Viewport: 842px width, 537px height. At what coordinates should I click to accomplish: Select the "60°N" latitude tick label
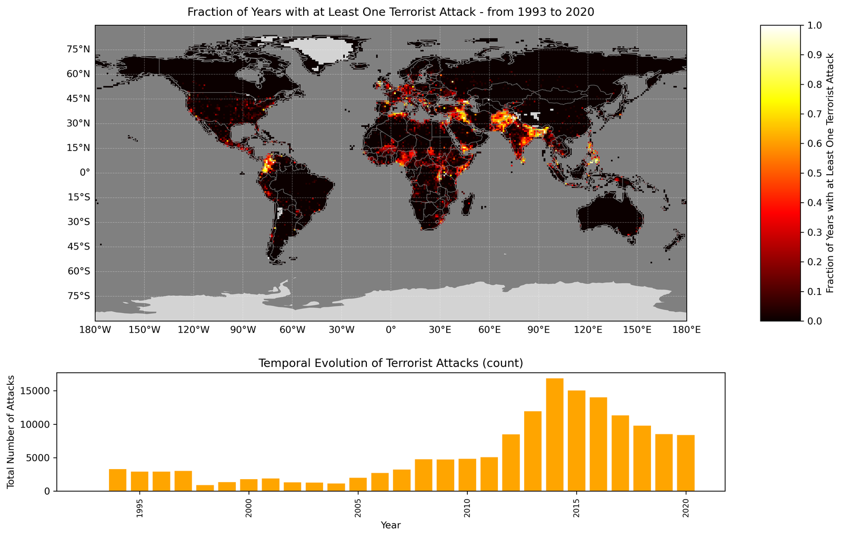coord(77,74)
